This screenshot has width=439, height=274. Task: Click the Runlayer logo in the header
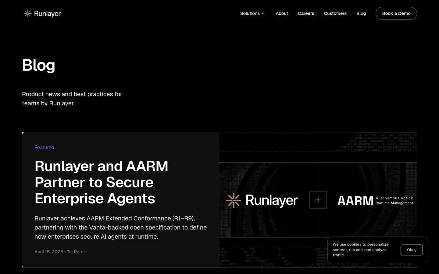pyautogui.click(x=42, y=13)
